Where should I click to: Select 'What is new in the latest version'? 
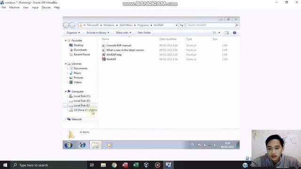point(125,50)
